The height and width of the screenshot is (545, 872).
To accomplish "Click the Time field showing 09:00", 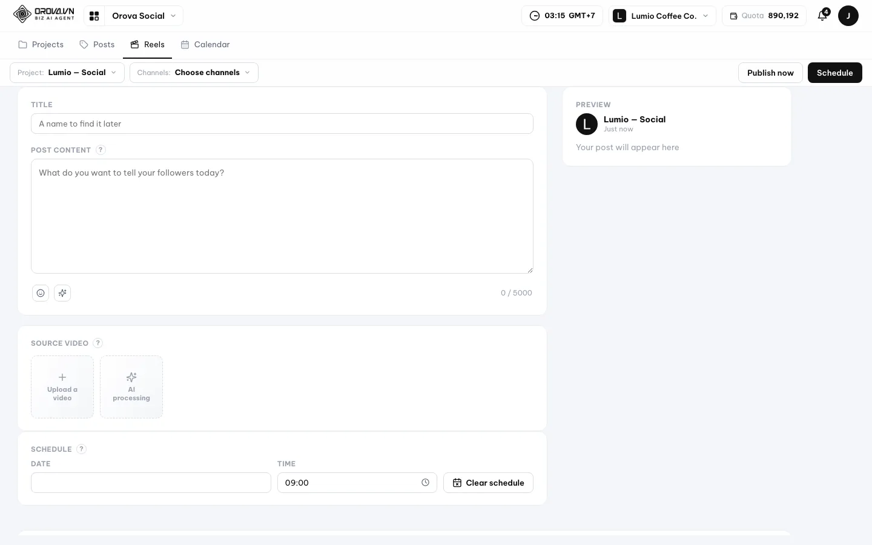I will coord(357,483).
